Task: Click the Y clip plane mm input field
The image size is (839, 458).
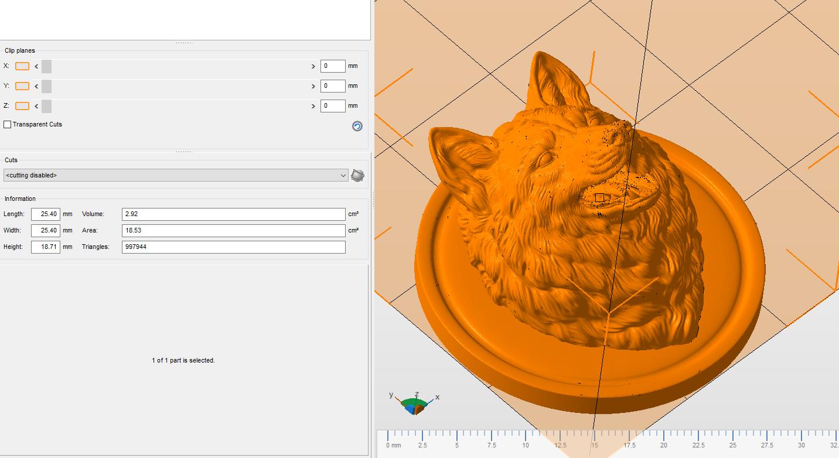Action: [333, 86]
